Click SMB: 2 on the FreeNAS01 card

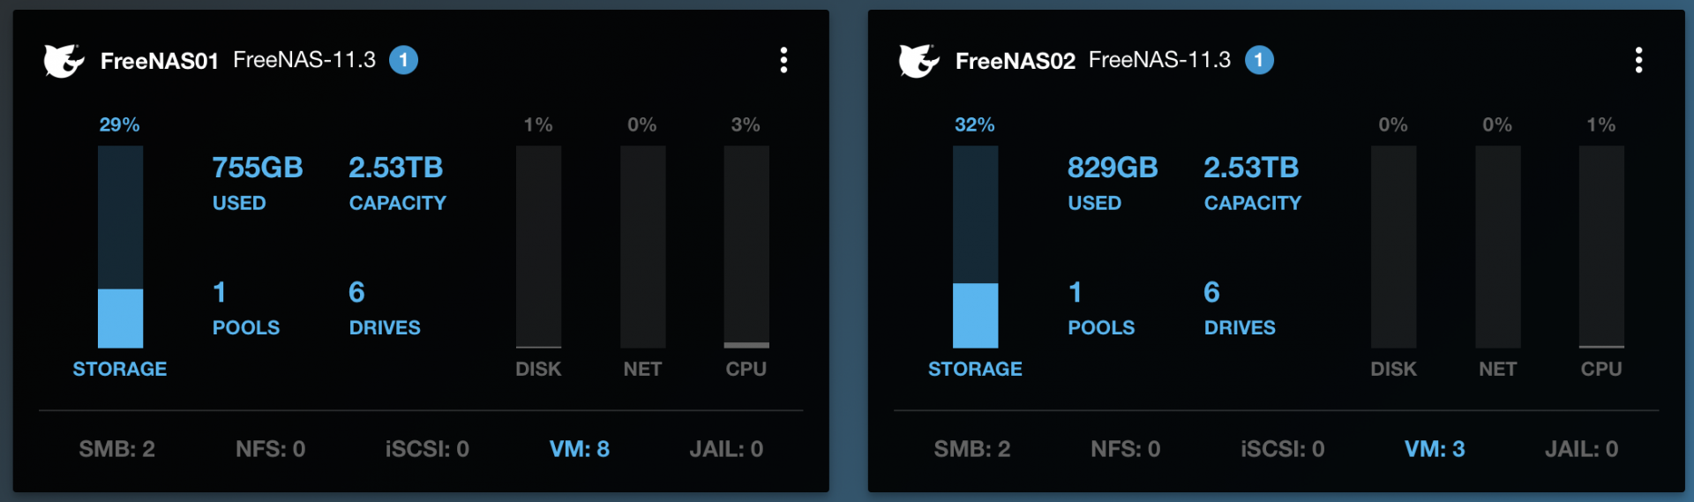click(x=117, y=449)
